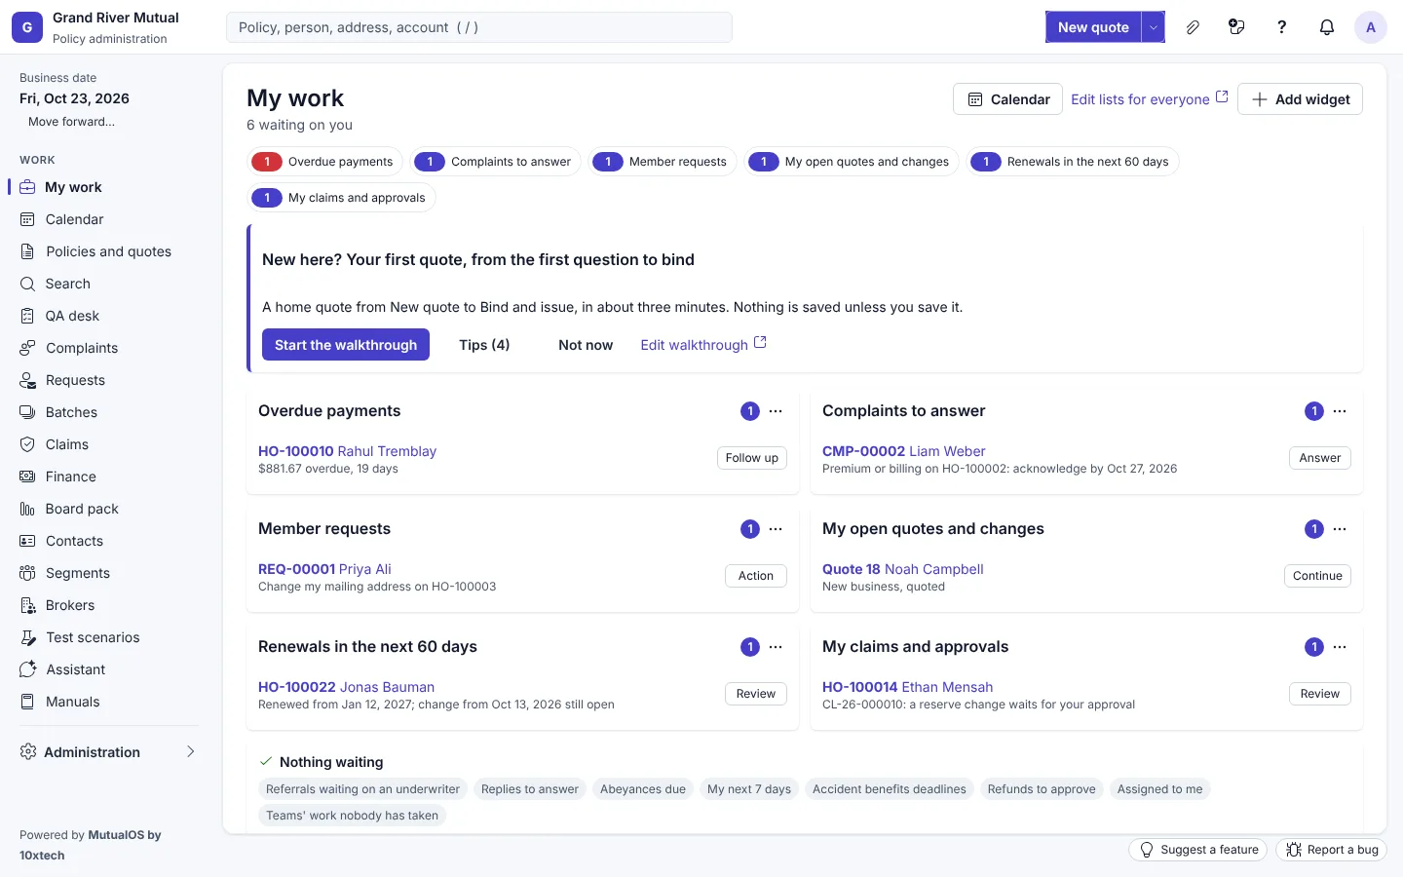
Task: Click the Segments icon in the sidebar
Action: [x=27, y=573]
